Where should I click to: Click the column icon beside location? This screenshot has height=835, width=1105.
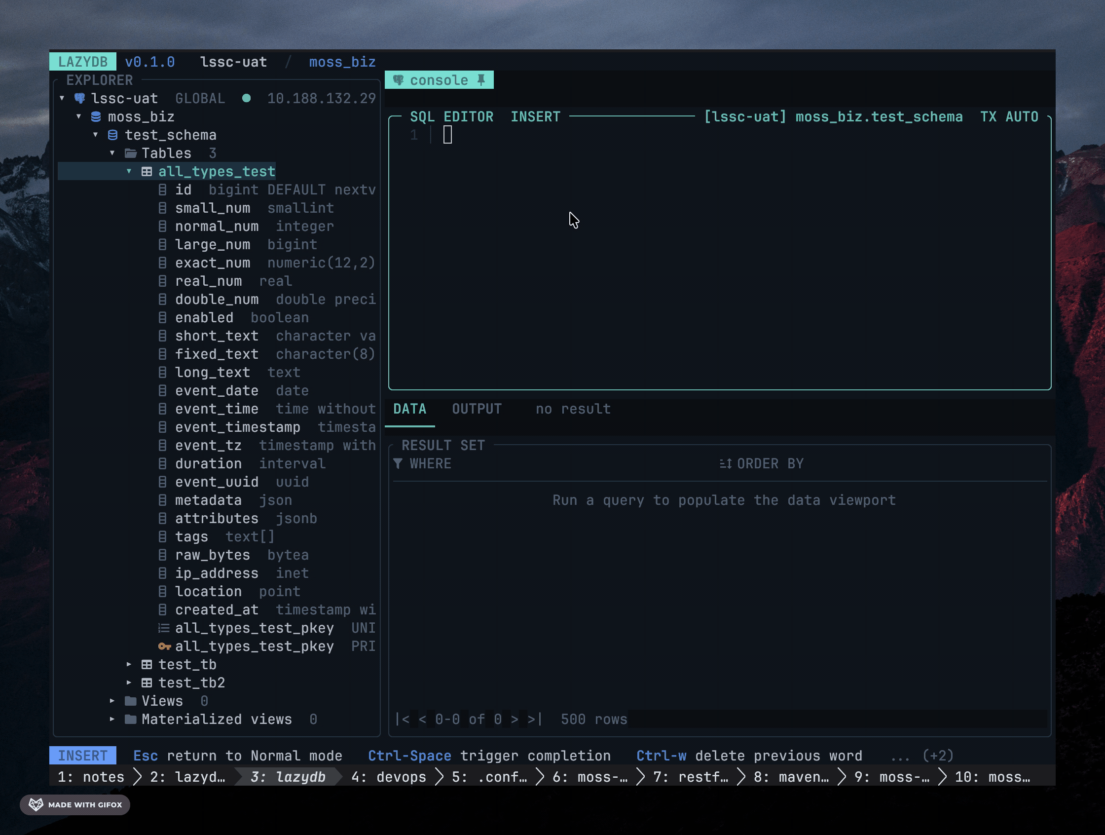[x=162, y=591]
